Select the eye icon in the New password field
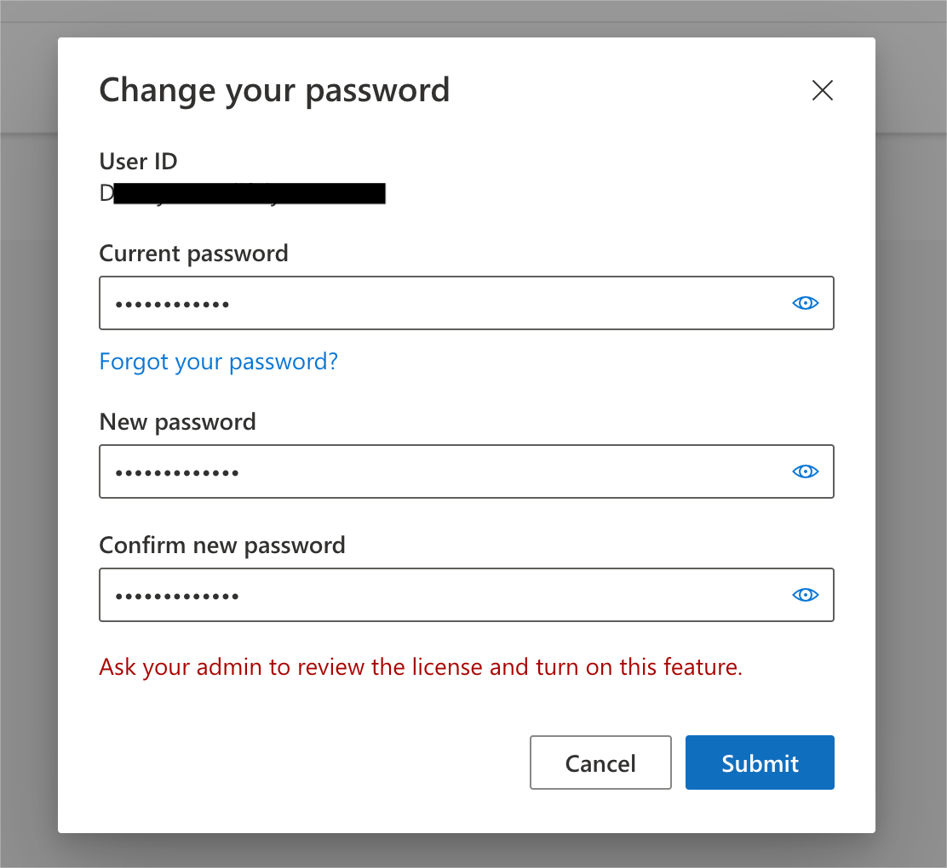 pos(805,471)
